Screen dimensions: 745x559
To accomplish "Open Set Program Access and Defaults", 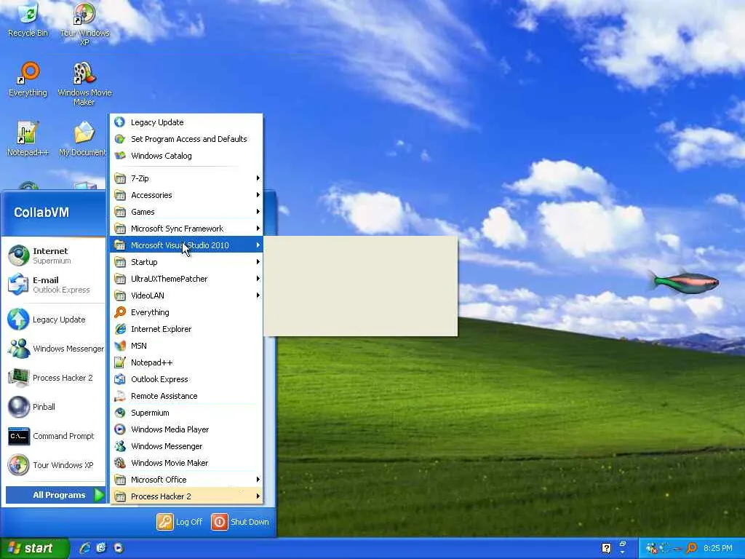I will pyautogui.click(x=186, y=139).
